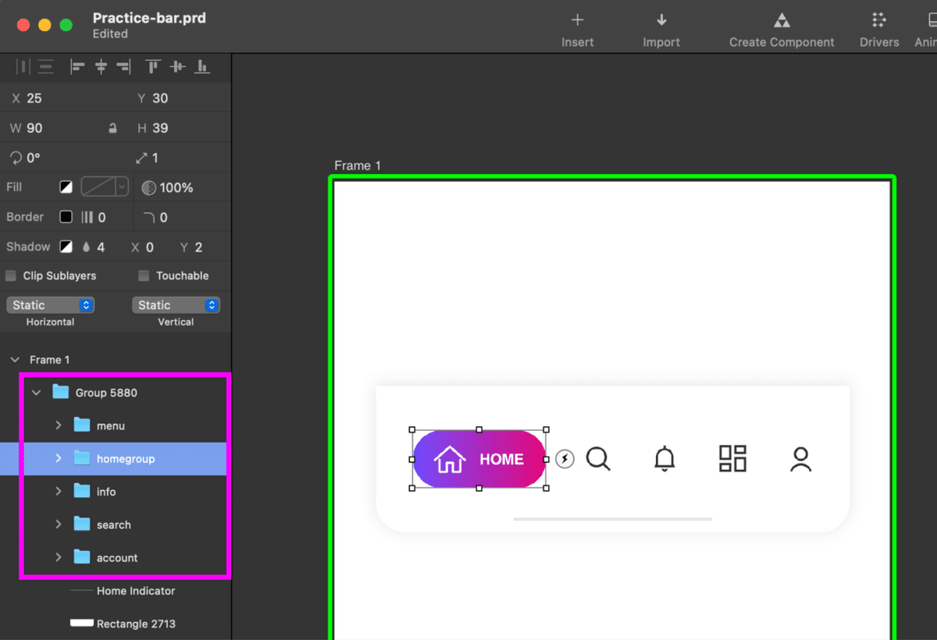Distribute layers horizontally icon

(x=23, y=67)
